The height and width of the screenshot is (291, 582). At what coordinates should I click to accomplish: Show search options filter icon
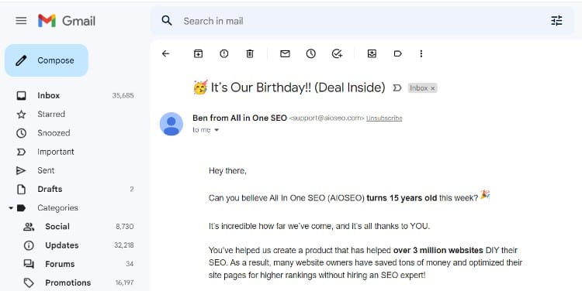[x=556, y=21]
